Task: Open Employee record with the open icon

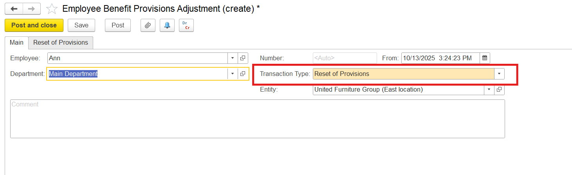Action: click(243, 58)
